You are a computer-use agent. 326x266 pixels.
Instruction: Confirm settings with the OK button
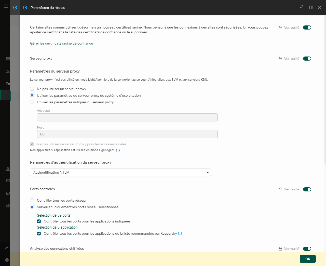click(308, 259)
